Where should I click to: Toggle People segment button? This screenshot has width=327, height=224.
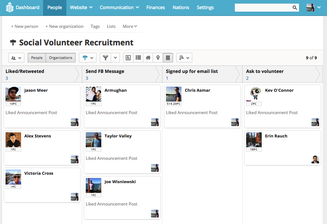37,58
